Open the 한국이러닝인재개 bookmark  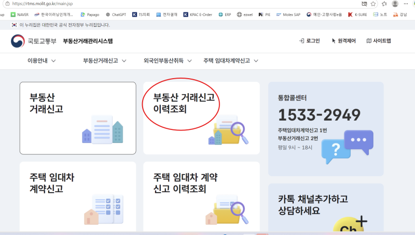tap(53, 14)
